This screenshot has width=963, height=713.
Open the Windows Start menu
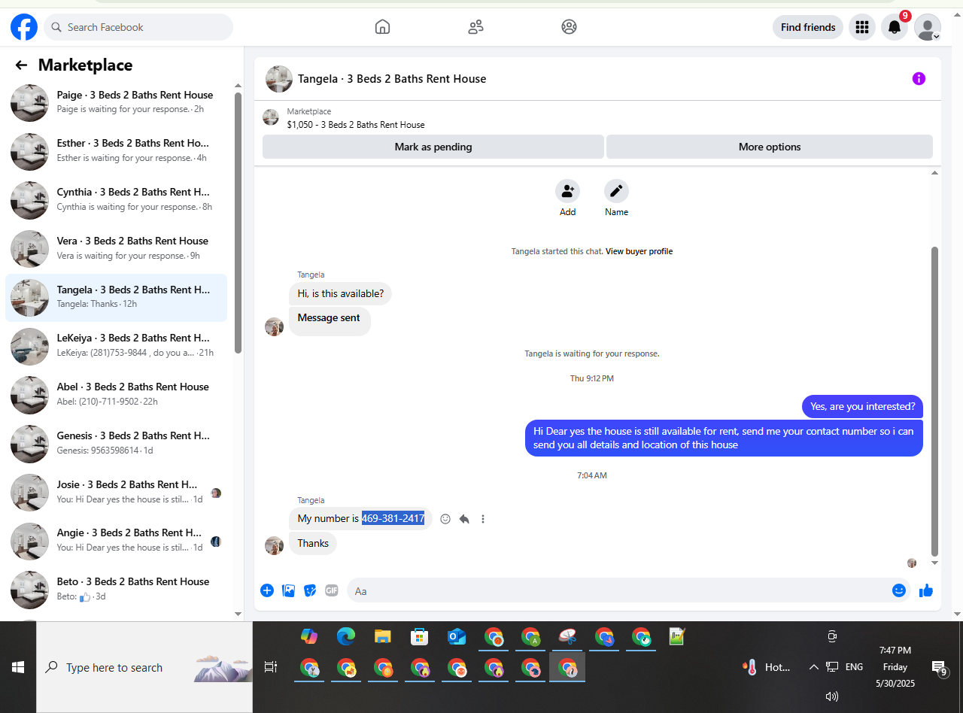pos(18,667)
